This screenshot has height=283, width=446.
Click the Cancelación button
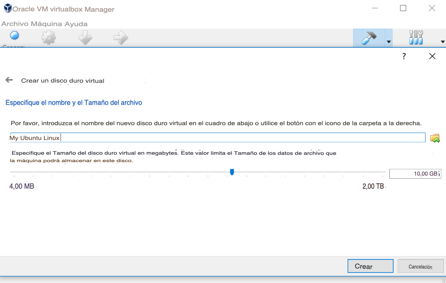coord(420,266)
